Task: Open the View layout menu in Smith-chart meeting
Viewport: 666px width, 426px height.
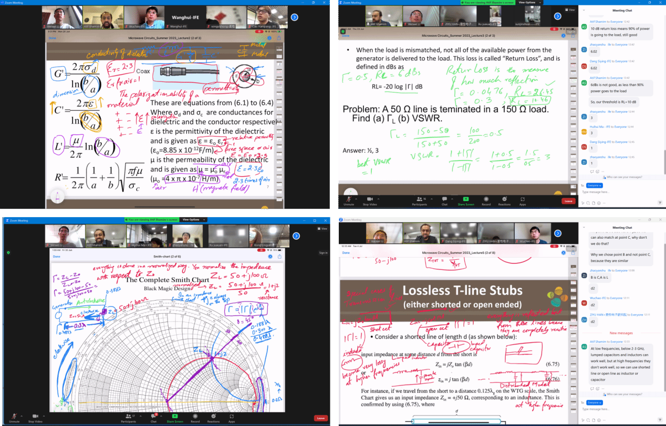Action: pyautogui.click(x=324, y=229)
